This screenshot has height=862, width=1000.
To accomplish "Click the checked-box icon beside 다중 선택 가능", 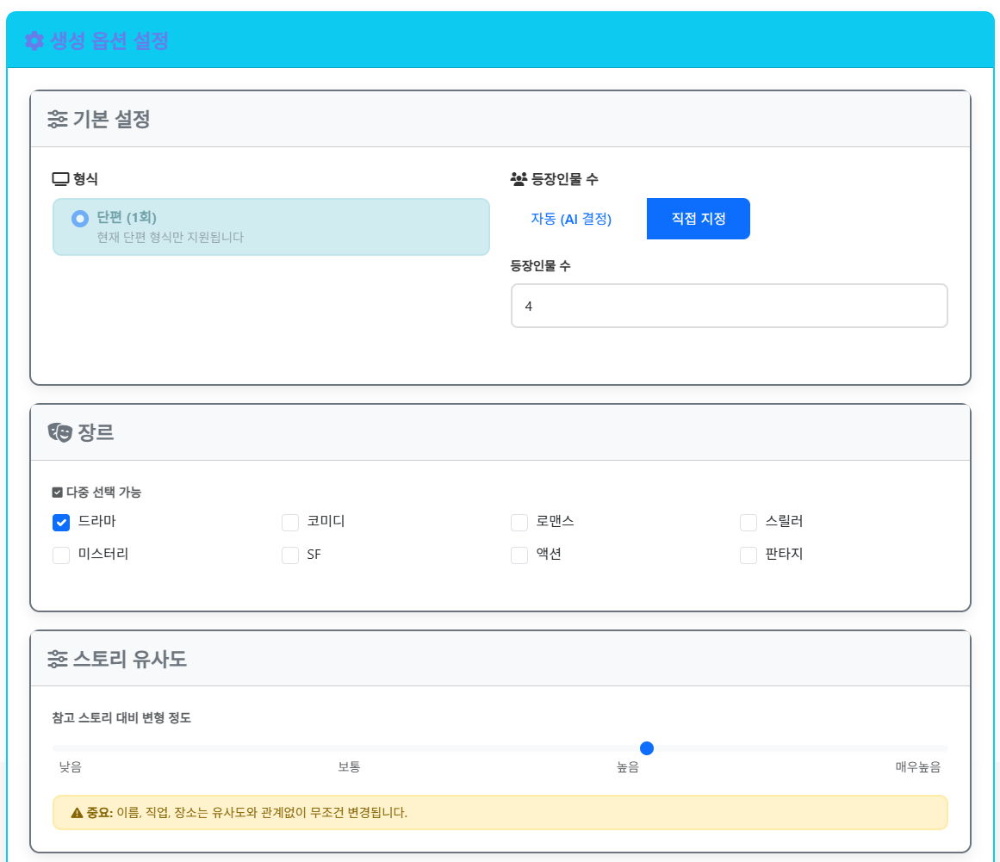I will pyautogui.click(x=58, y=493).
